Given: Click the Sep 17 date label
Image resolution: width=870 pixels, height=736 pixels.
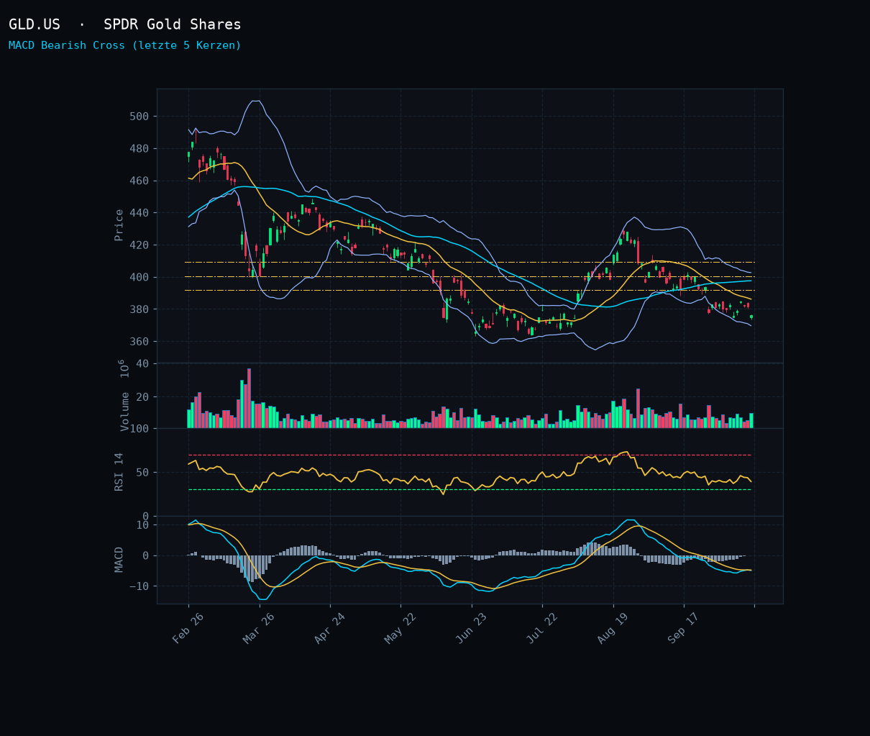Looking at the screenshot, I should point(684,628).
